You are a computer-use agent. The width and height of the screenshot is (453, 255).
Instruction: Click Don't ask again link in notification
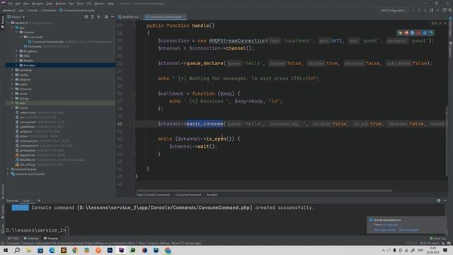[x=408, y=229]
